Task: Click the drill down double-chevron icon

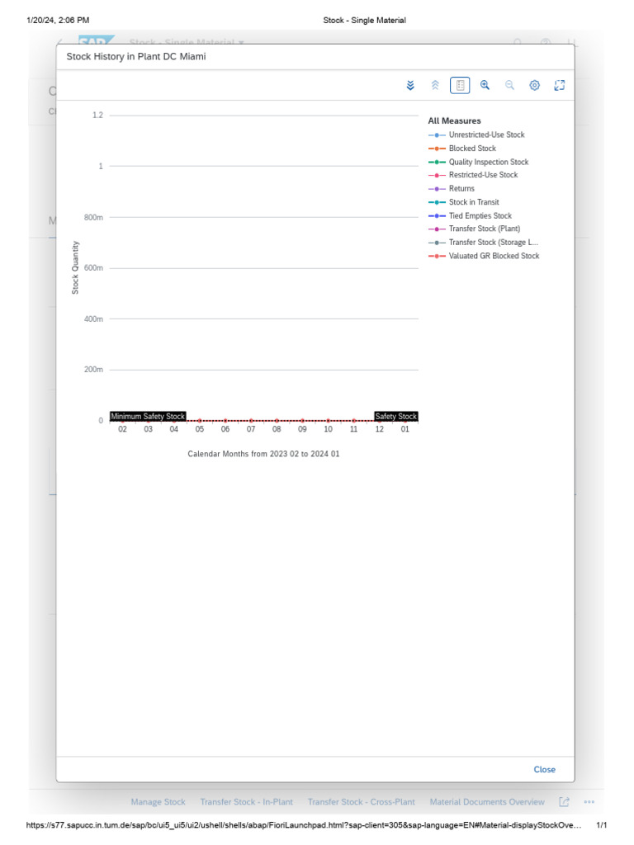Action: click(x=410, y=85)
